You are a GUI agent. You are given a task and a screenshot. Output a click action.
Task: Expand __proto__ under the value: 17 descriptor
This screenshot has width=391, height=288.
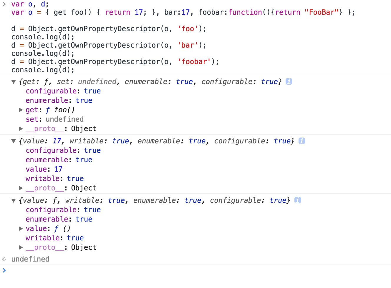click(x=21, y=188)
